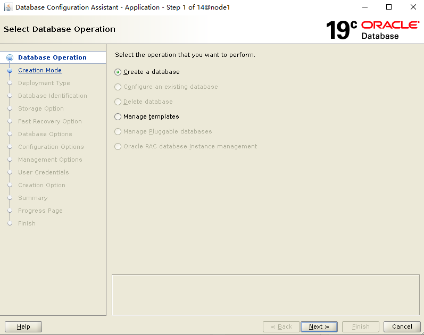Select Oracle RAC database Instance management option
Screen dimensions: 424x335
coord(118,146)
